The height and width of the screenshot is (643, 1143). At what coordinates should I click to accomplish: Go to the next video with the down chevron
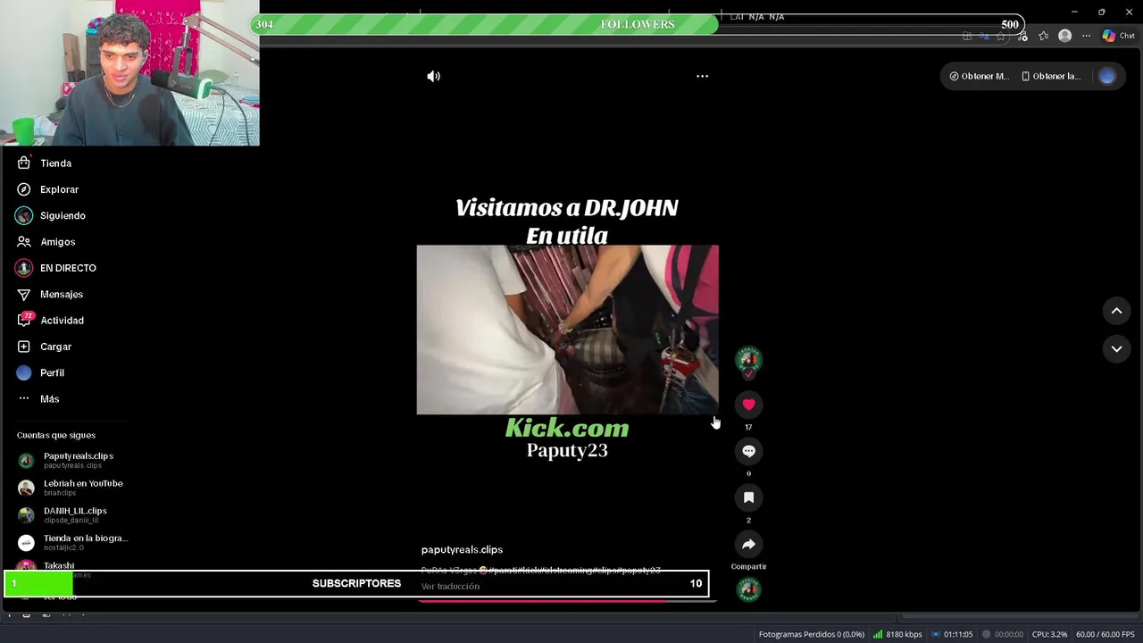[1116, 348]
